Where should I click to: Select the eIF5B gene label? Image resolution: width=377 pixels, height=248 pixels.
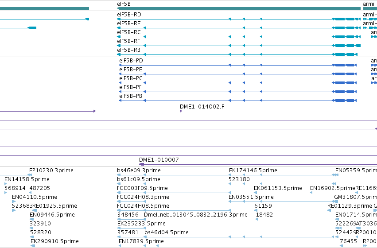(124, 4)
